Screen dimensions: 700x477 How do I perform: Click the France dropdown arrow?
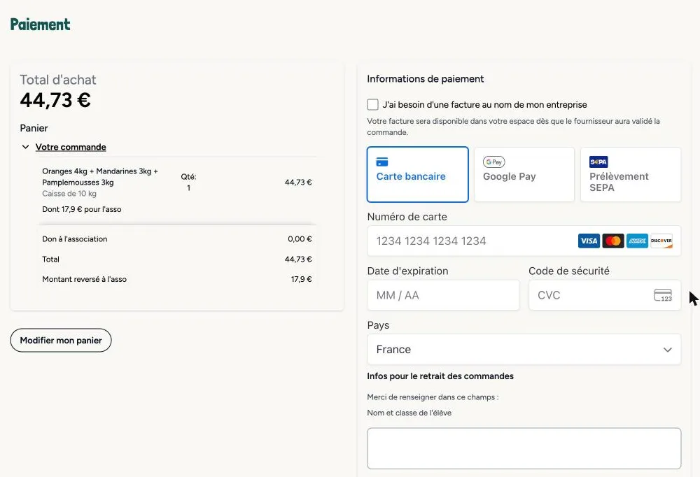(x=667, y=350)
